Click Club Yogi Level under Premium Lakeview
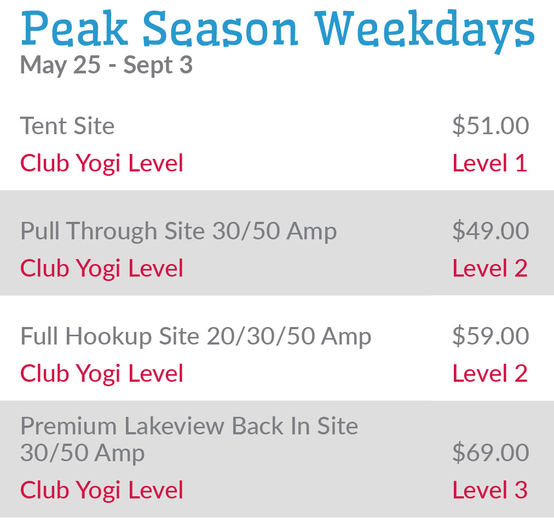This screenshot has height=522, width=554. pos(102,490)
